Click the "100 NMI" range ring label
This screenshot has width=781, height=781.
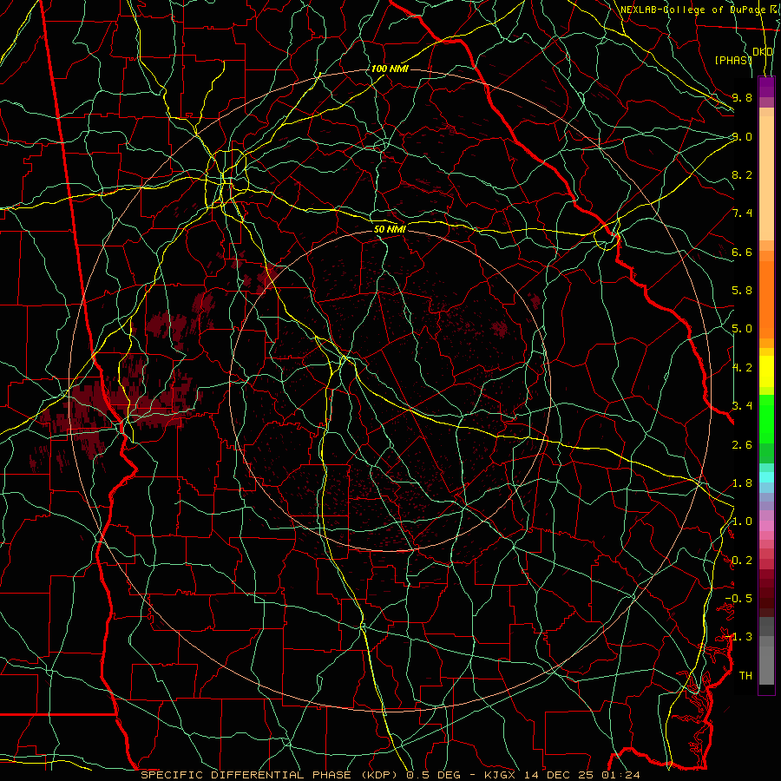tap(390, 69)
